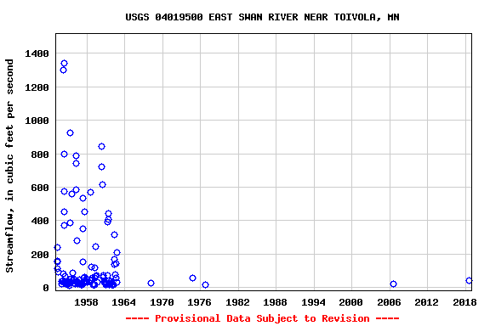Click the 1994 x-axis year label
The width and height of the screenshot is (490, 326).
click(313, 302)
